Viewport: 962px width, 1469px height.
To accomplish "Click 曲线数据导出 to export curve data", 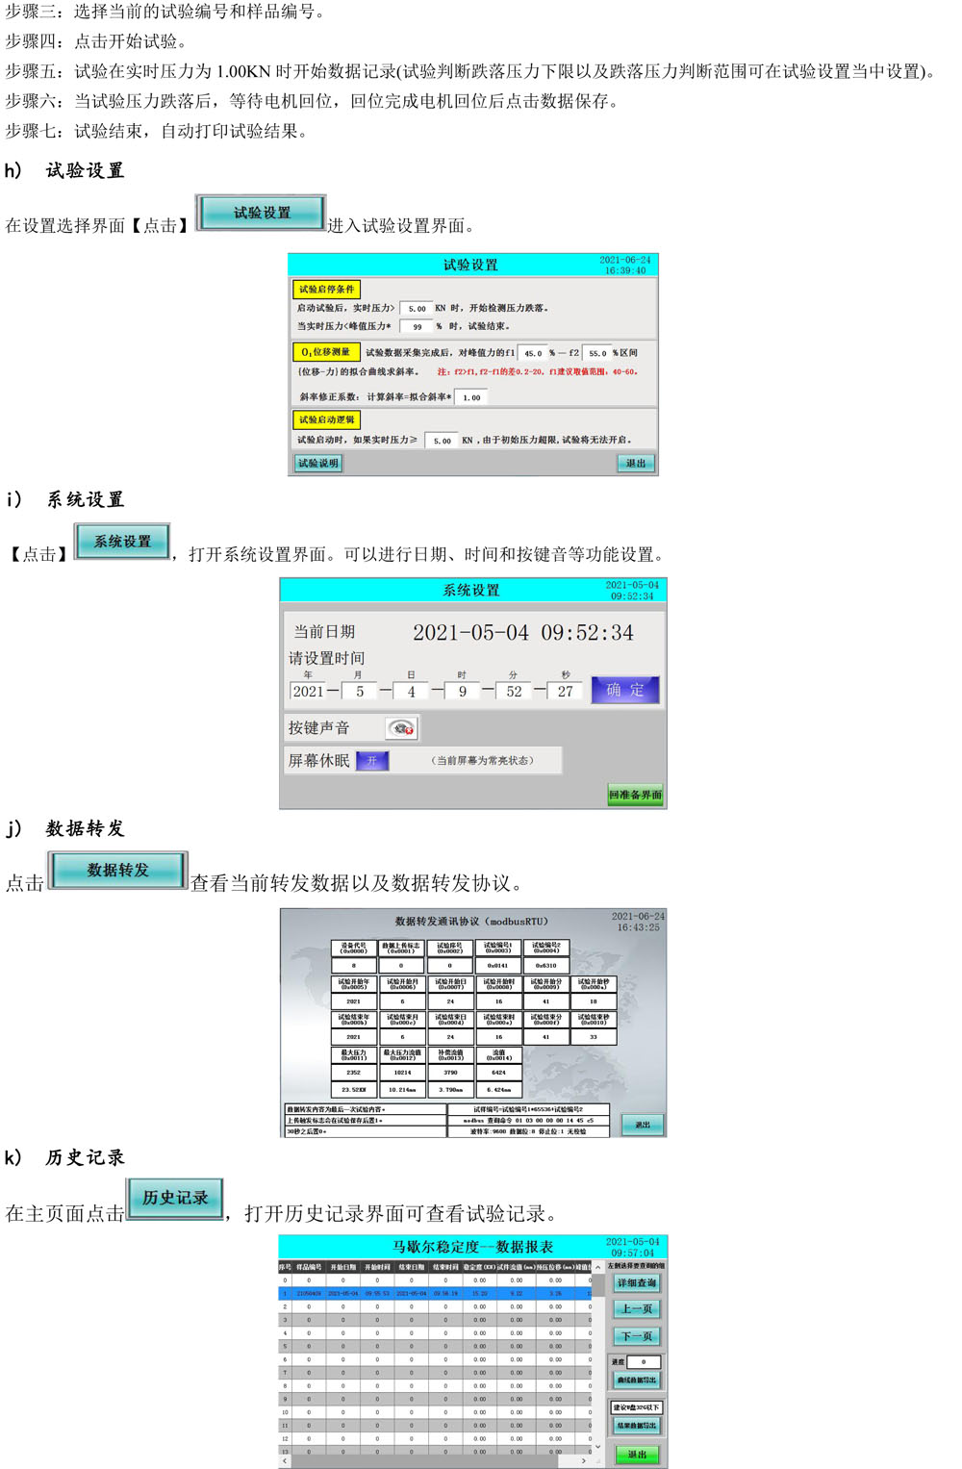I will coord(637,1380).
